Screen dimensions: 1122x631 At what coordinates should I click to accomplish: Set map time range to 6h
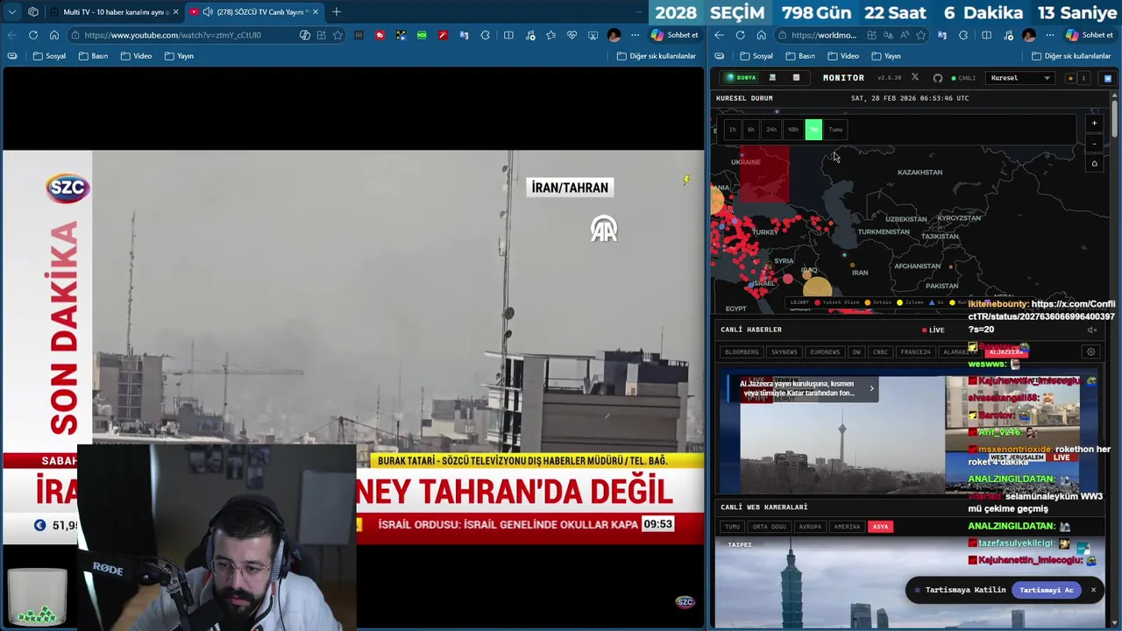(751, 130)
